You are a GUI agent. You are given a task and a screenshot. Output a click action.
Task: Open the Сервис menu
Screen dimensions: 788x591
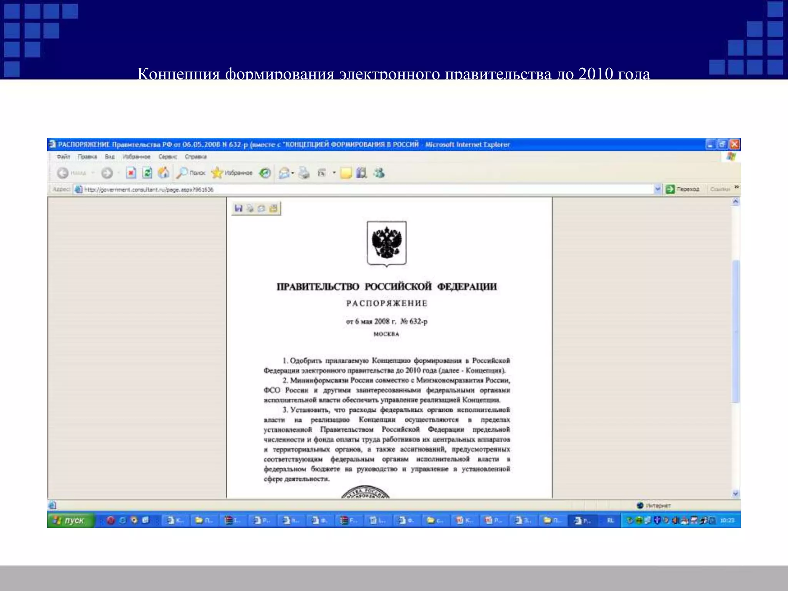coord(168,157)
